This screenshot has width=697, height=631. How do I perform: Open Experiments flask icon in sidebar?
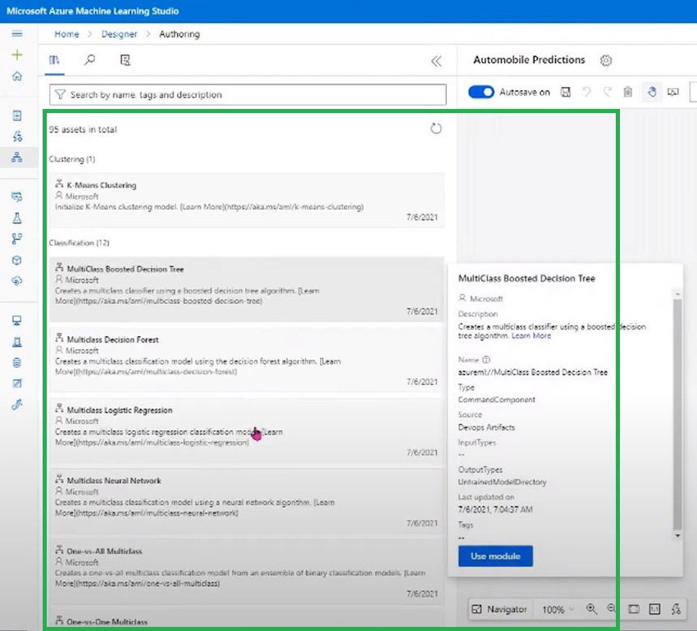[17, 218]
